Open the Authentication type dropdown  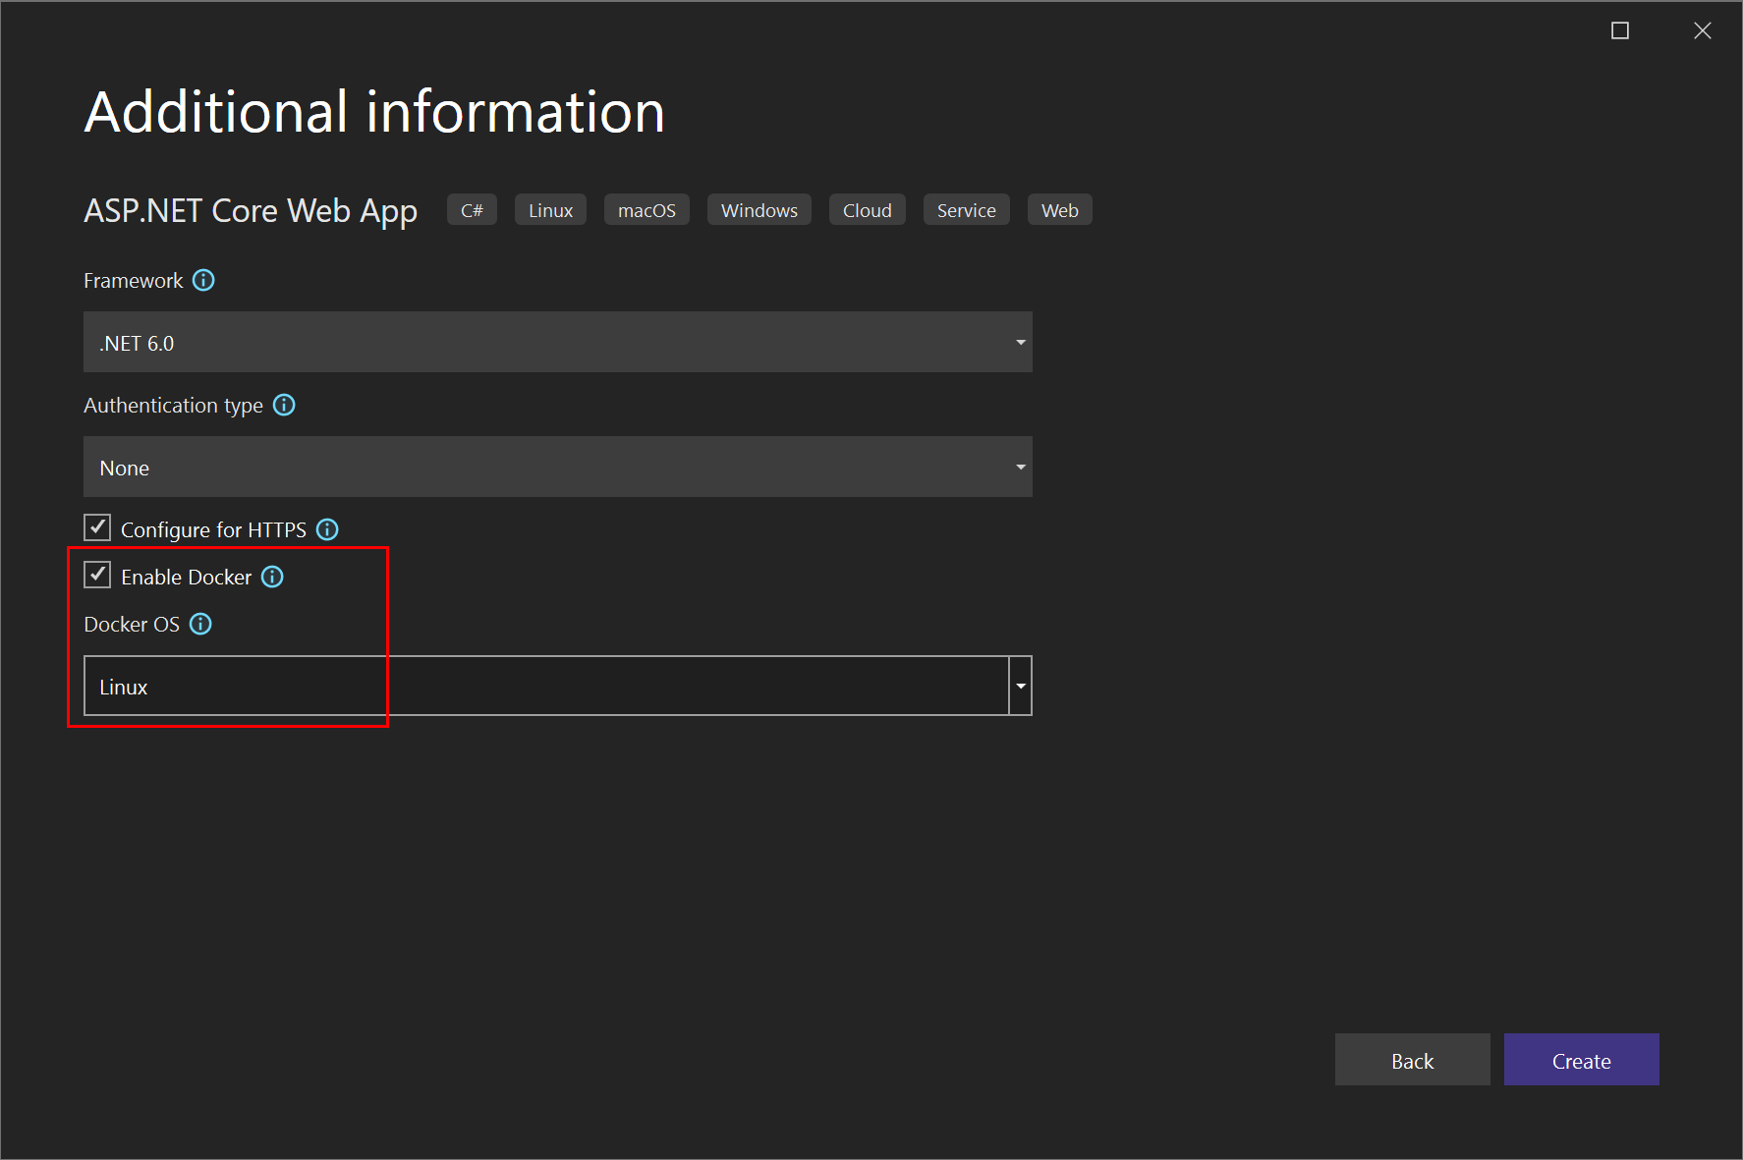(1020, 467)
